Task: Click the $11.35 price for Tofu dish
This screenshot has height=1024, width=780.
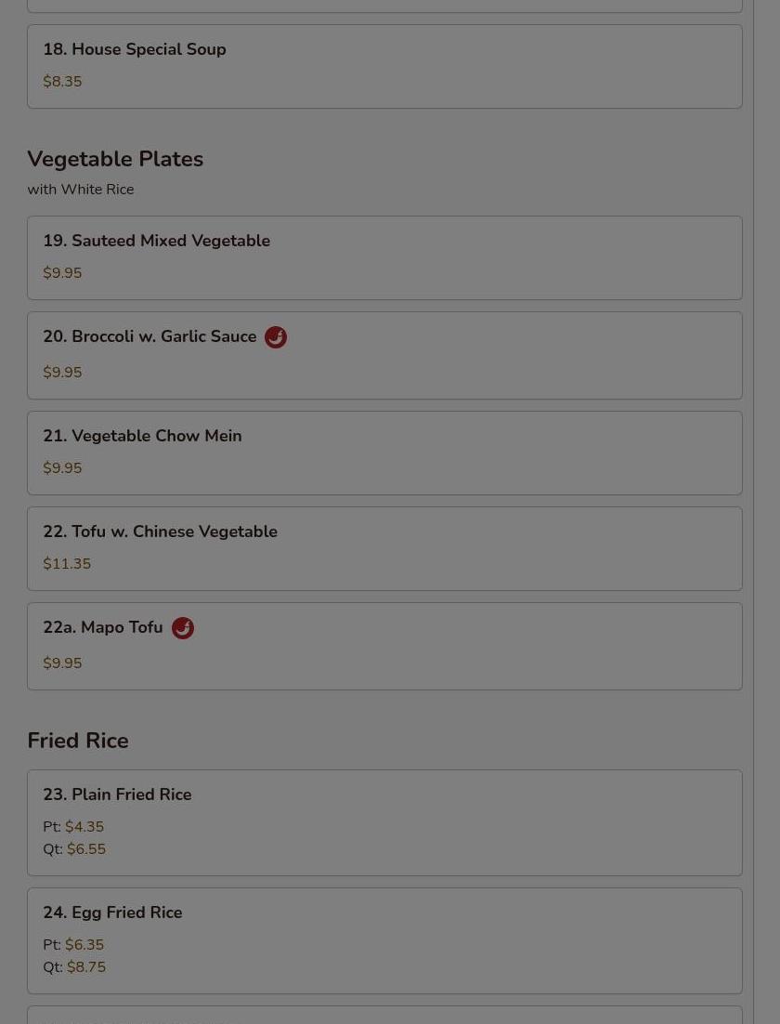Action: coord(67,564)
